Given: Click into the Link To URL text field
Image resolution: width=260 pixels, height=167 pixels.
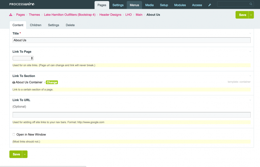Looking at the screenshot, I should 132,115.
